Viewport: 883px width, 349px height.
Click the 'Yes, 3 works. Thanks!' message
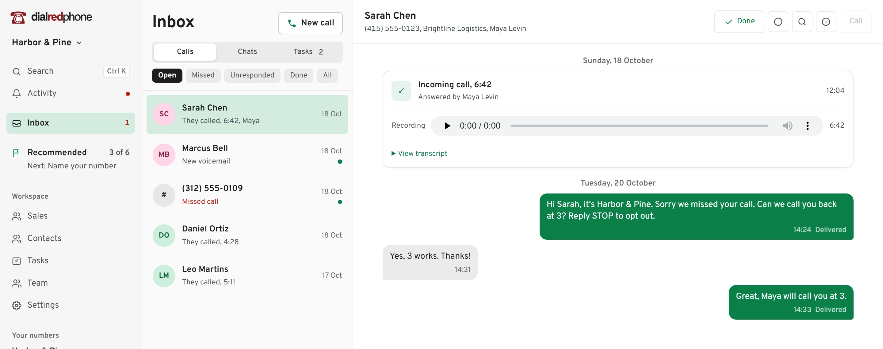[x=430, y=262]
